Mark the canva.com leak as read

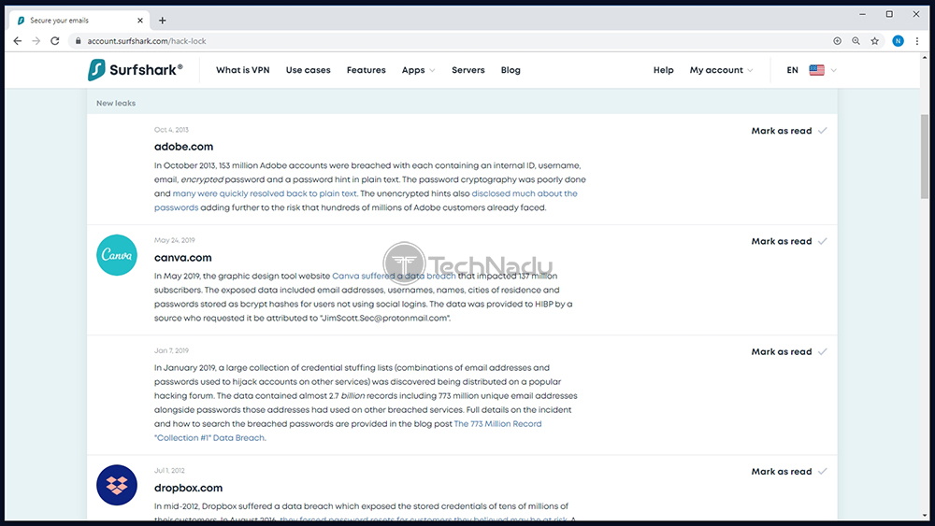pos(789,241)
